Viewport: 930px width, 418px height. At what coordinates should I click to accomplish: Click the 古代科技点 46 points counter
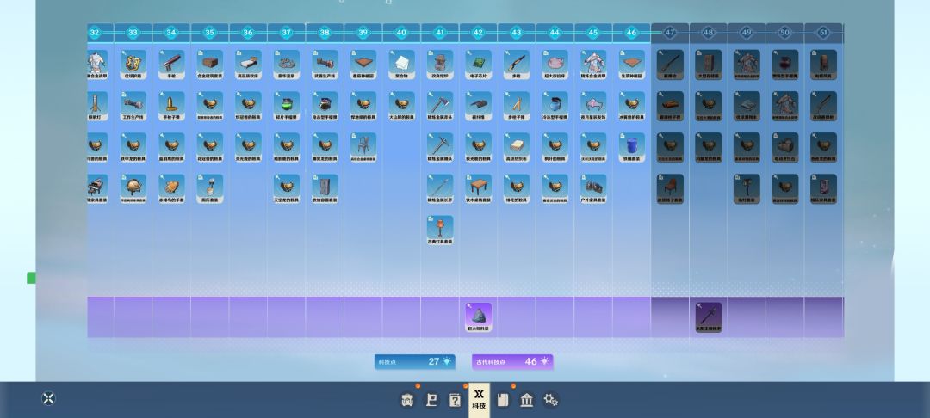tap(512, 362)
